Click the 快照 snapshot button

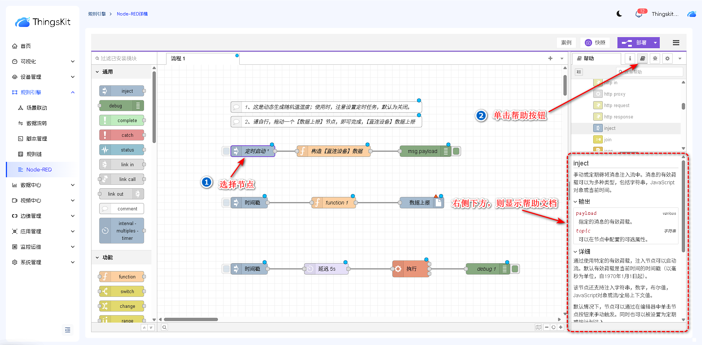[595, 43]
